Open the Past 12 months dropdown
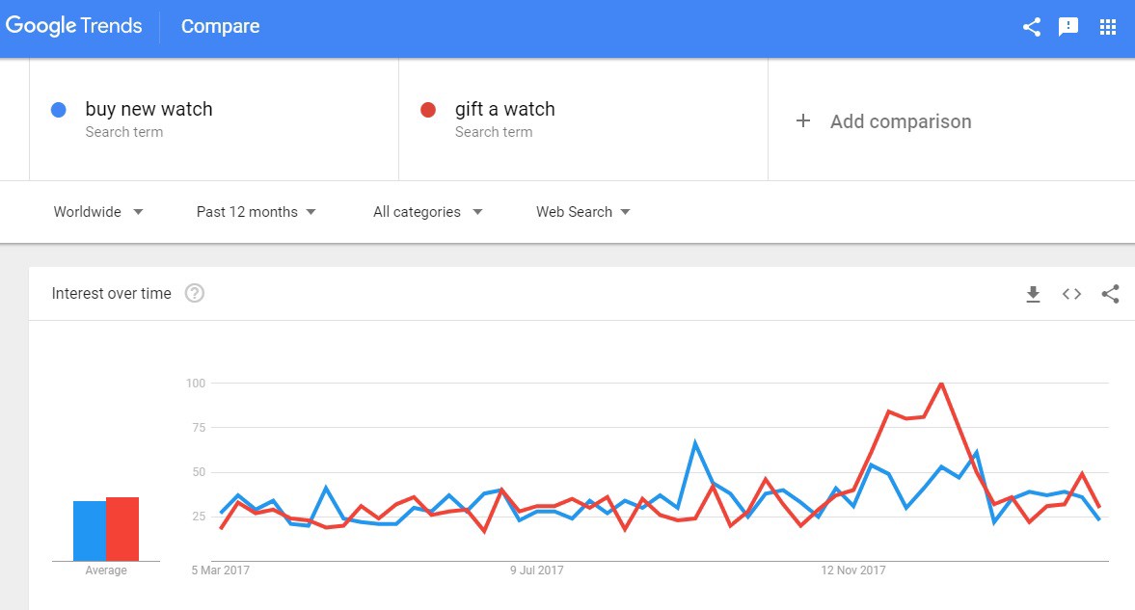 tap(256, 212)
